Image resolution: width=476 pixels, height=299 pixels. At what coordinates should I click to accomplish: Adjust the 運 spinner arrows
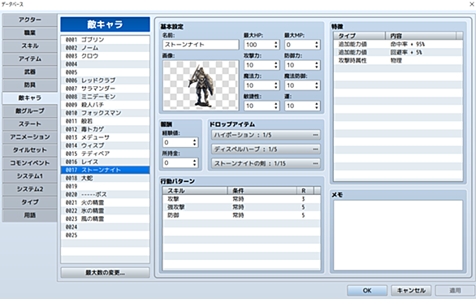(x=316, y=106)
